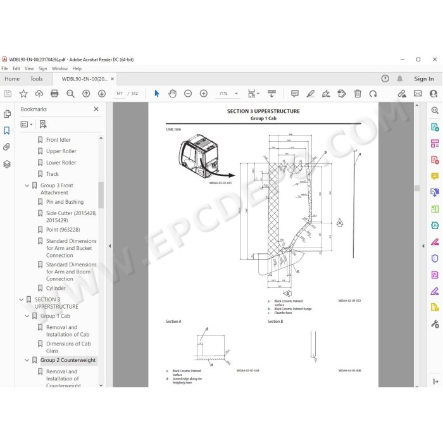Click the page number field

[119, 94]
